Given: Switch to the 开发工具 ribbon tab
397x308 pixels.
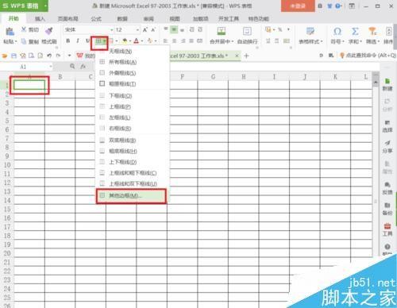Looking at the screenshot, I should pos(229,19).
